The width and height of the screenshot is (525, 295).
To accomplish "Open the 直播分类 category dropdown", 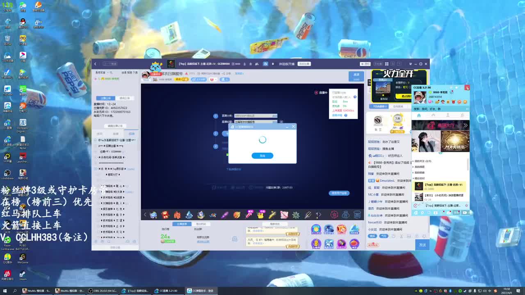I will tap(256, 116).
